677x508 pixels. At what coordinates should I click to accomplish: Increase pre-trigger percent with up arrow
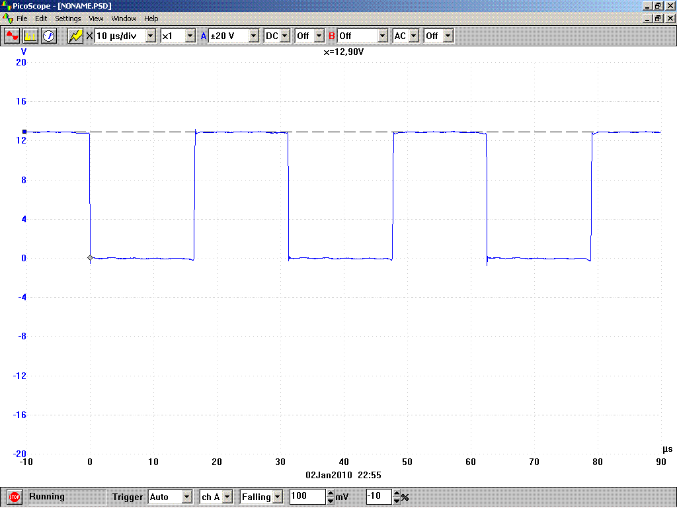pyautogui.click(x=397, y=493)
